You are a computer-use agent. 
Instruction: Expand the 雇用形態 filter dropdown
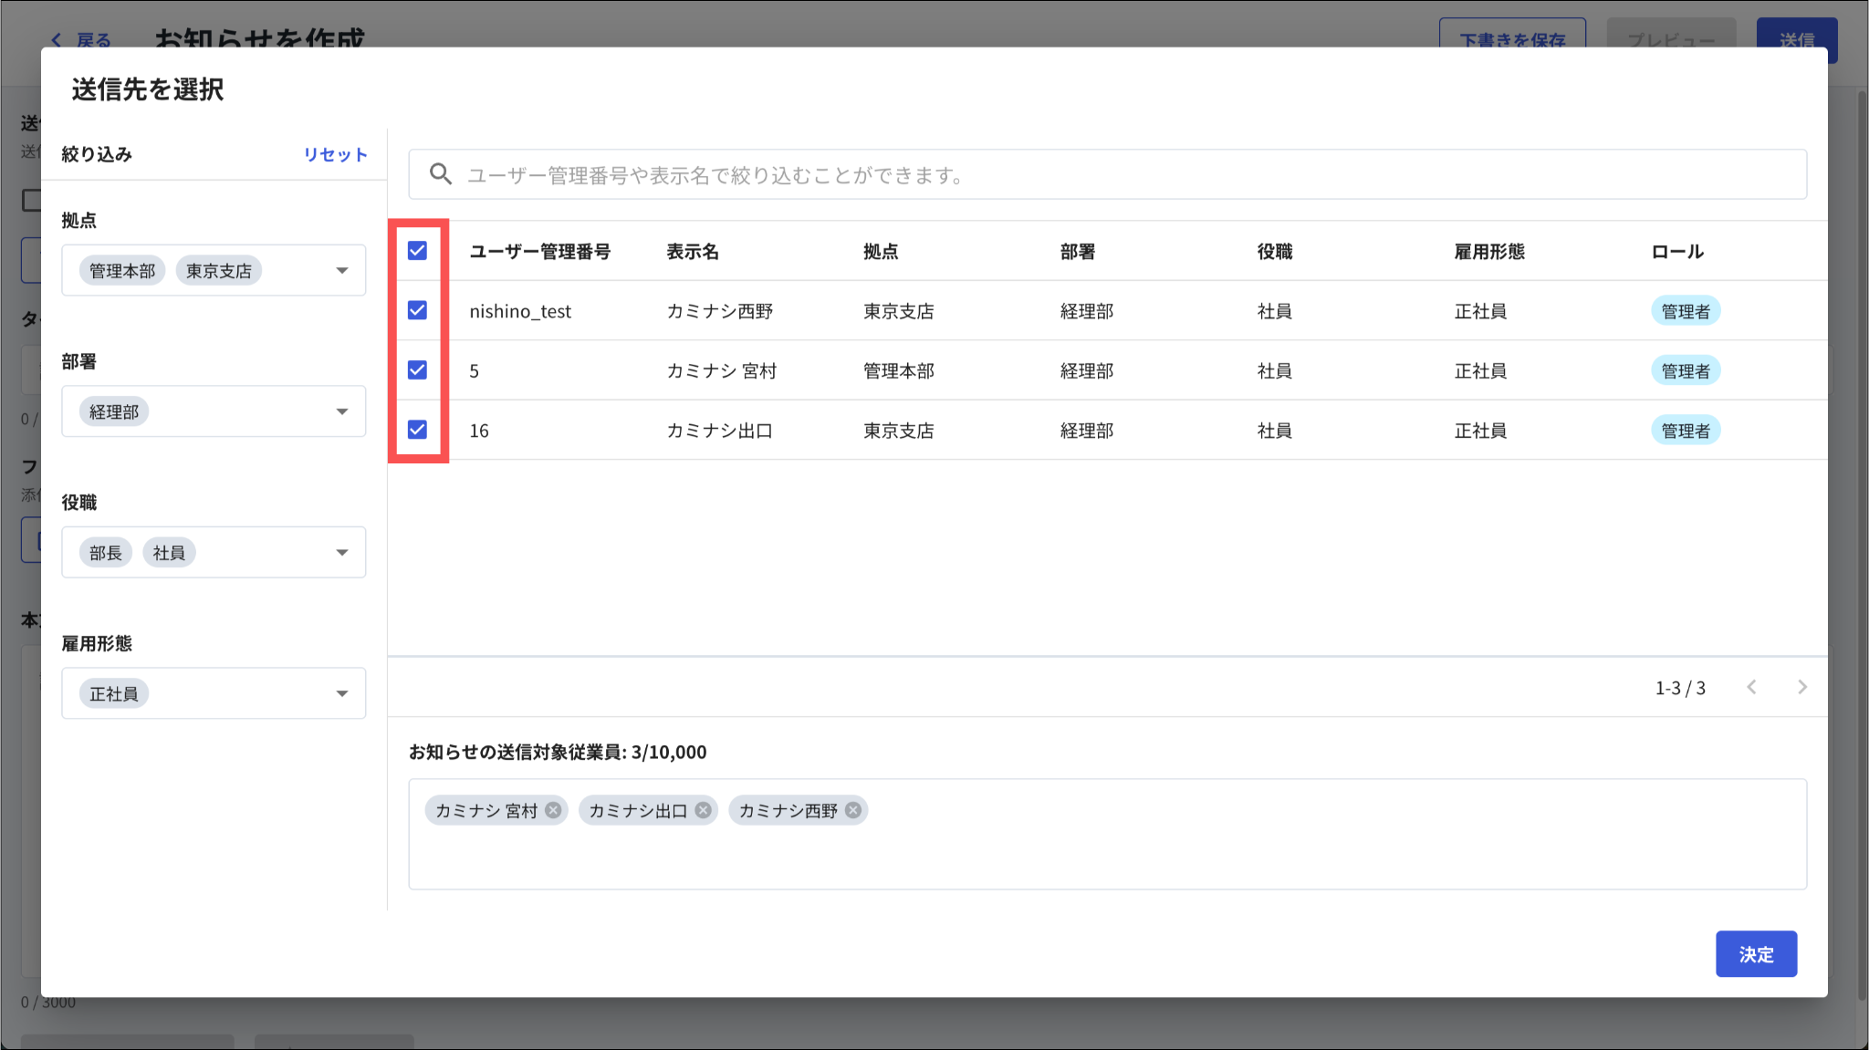coord(342,693)
